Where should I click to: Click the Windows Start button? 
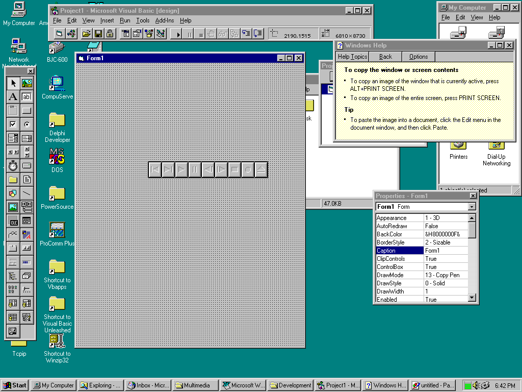pos(15,385)
